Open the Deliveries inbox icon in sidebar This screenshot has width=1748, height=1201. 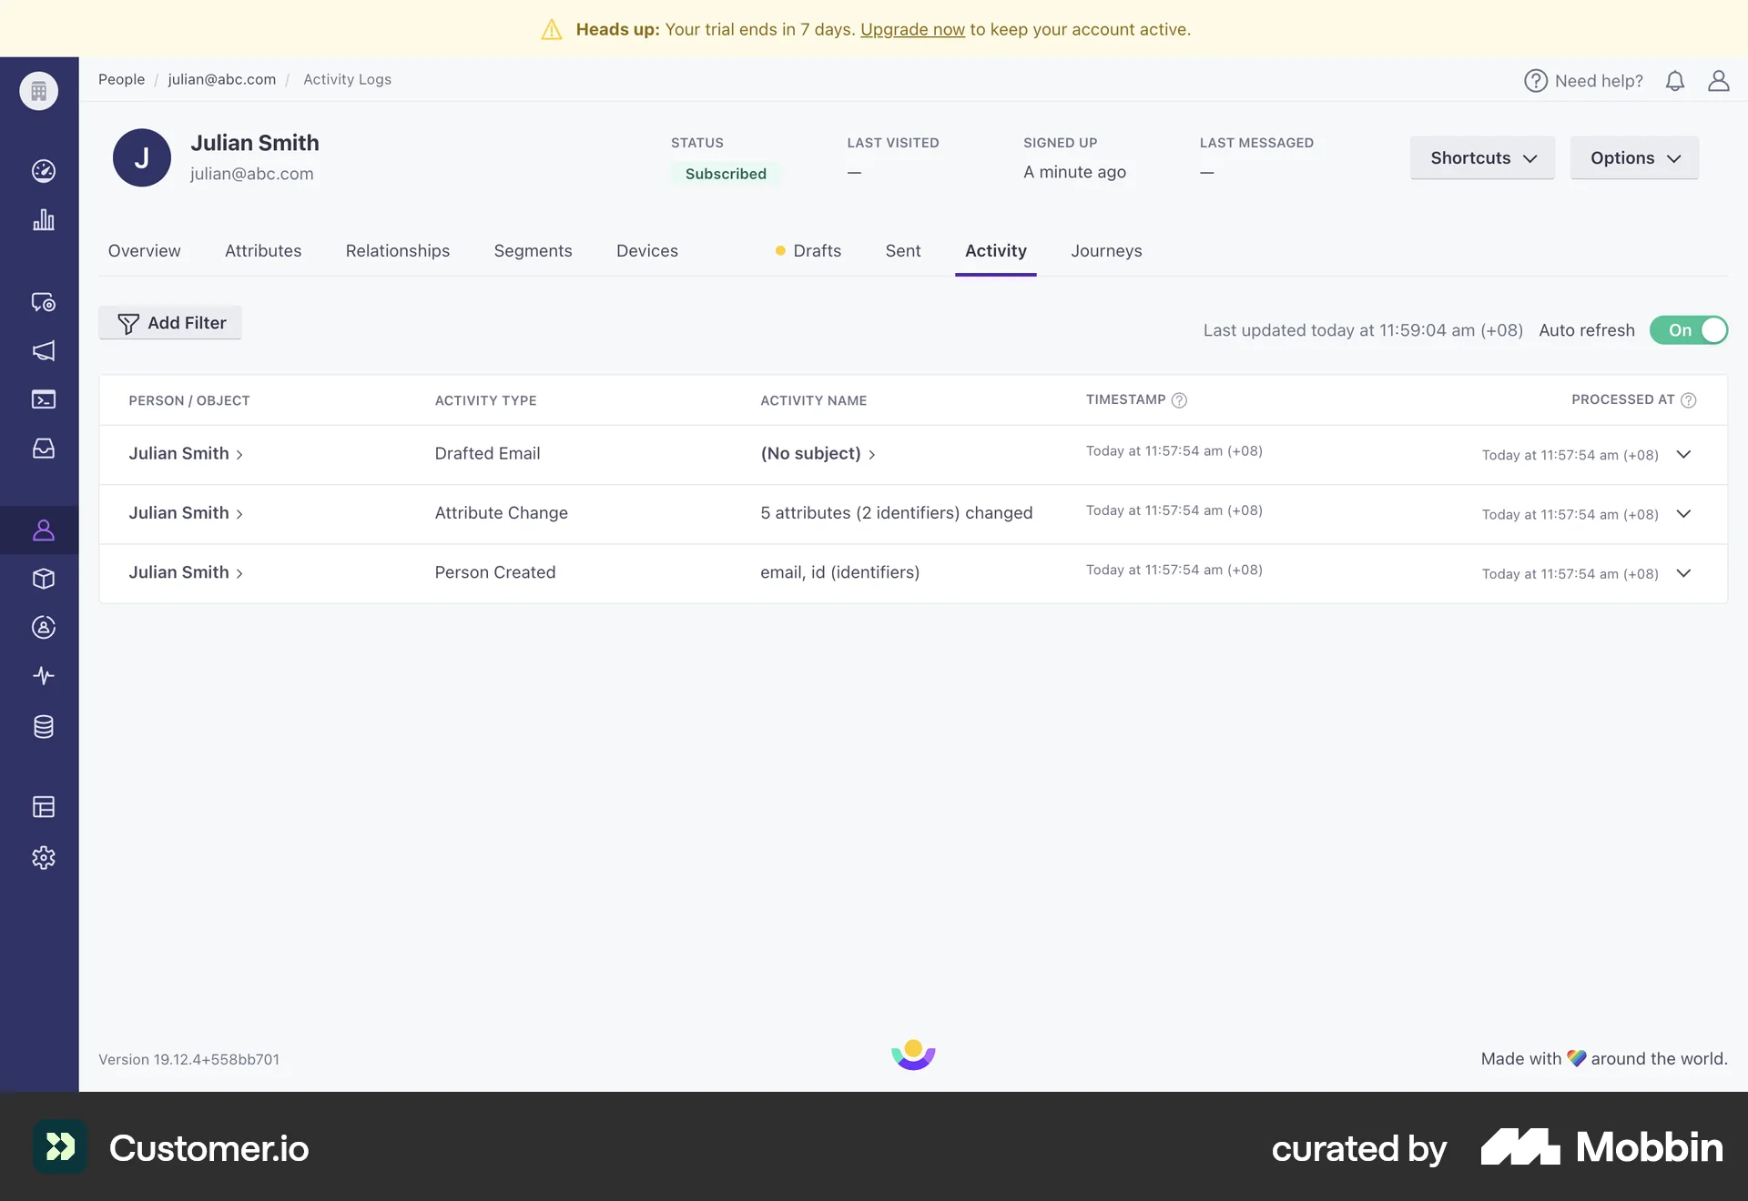[43, 448]
